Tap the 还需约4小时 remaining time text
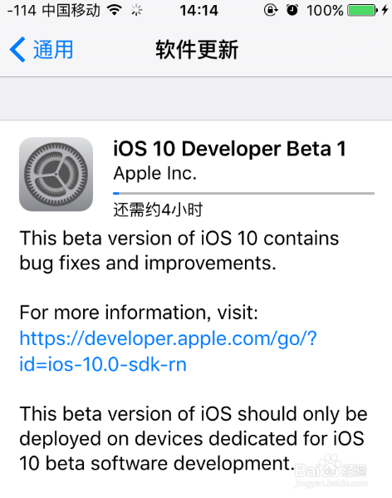 tap(158, 210)
